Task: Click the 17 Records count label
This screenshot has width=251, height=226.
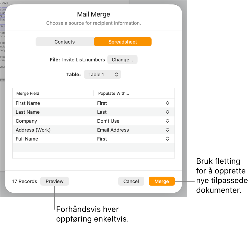Action: [25, 182]
